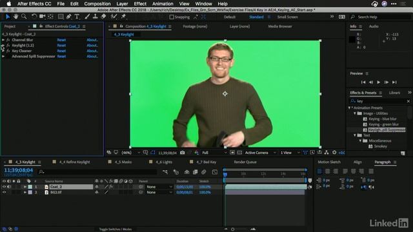
Task: Expand the BG3.tif layer properties
Action: click(x=25, y=192)
